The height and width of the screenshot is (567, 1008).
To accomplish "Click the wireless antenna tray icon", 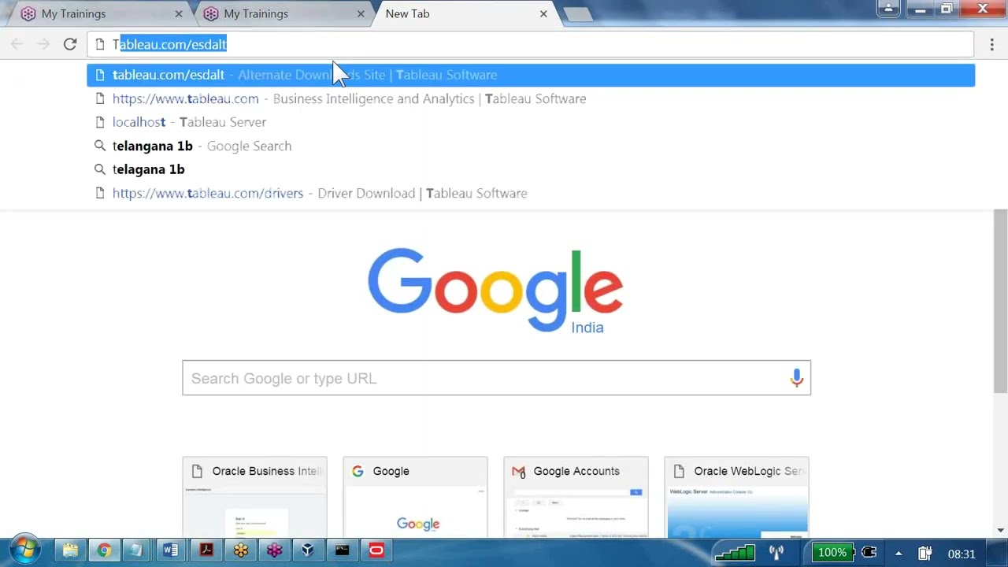I will [776, 553].
